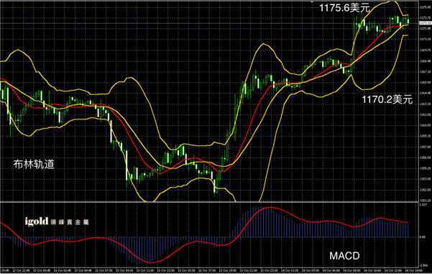Image resolution: width=432 pixels, height=274 pixels.
Task: Click the divider between chart and MACD panel
Action: coord(209,202)
